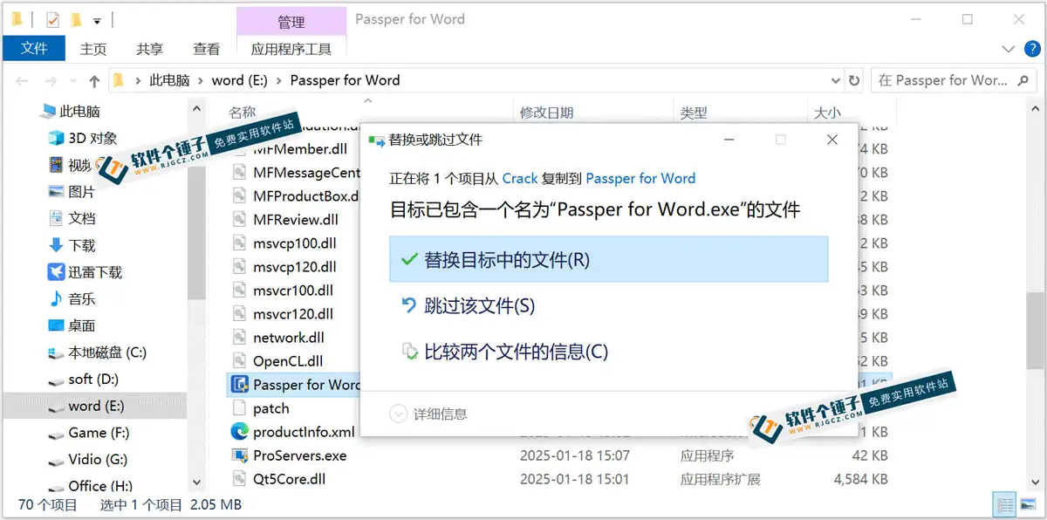This screenshot has height=520, width=1047.
Task: Select ProServers.exe application icon
Action: coord(239,455)
